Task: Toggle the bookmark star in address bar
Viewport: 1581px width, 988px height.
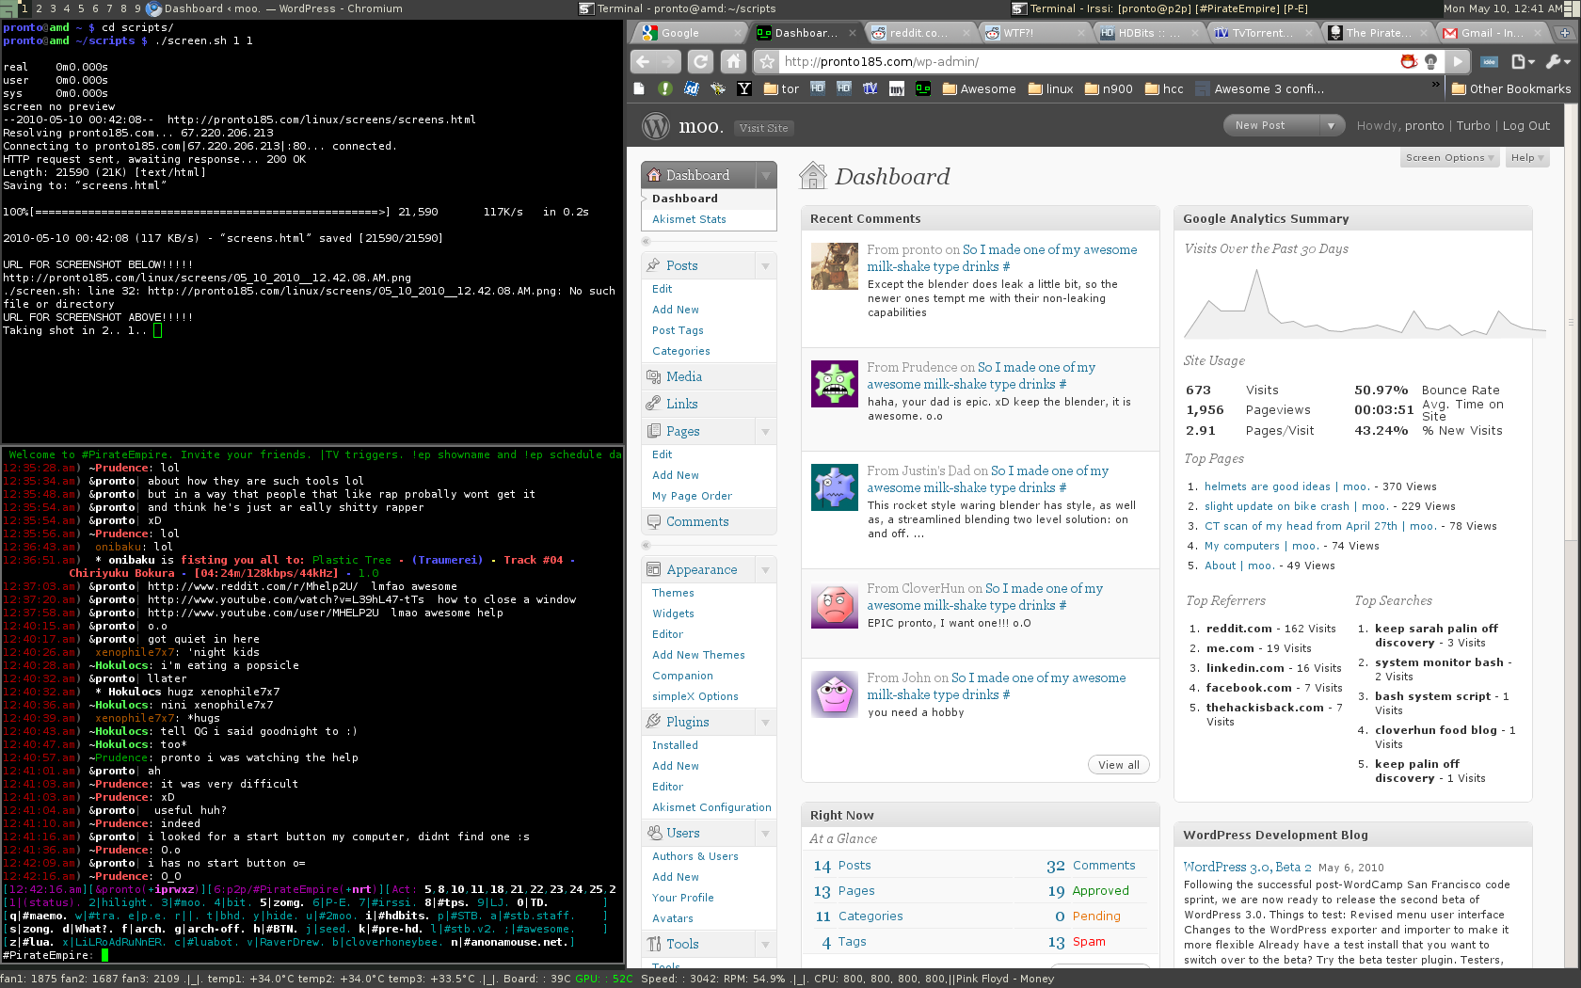Action: (767, 61)
